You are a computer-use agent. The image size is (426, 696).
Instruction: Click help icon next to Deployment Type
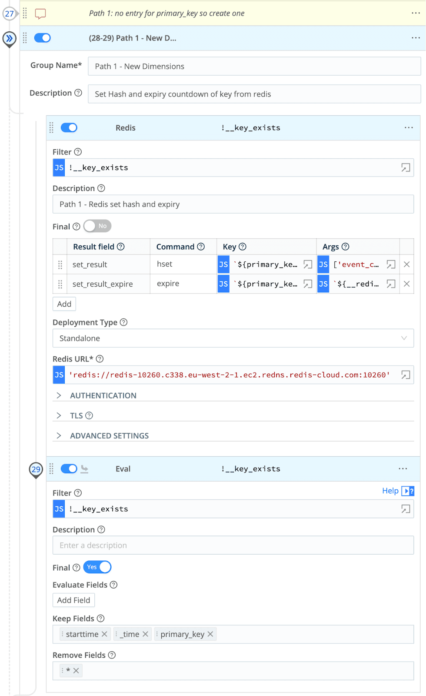pyautogui.click(x=123, y=322)
